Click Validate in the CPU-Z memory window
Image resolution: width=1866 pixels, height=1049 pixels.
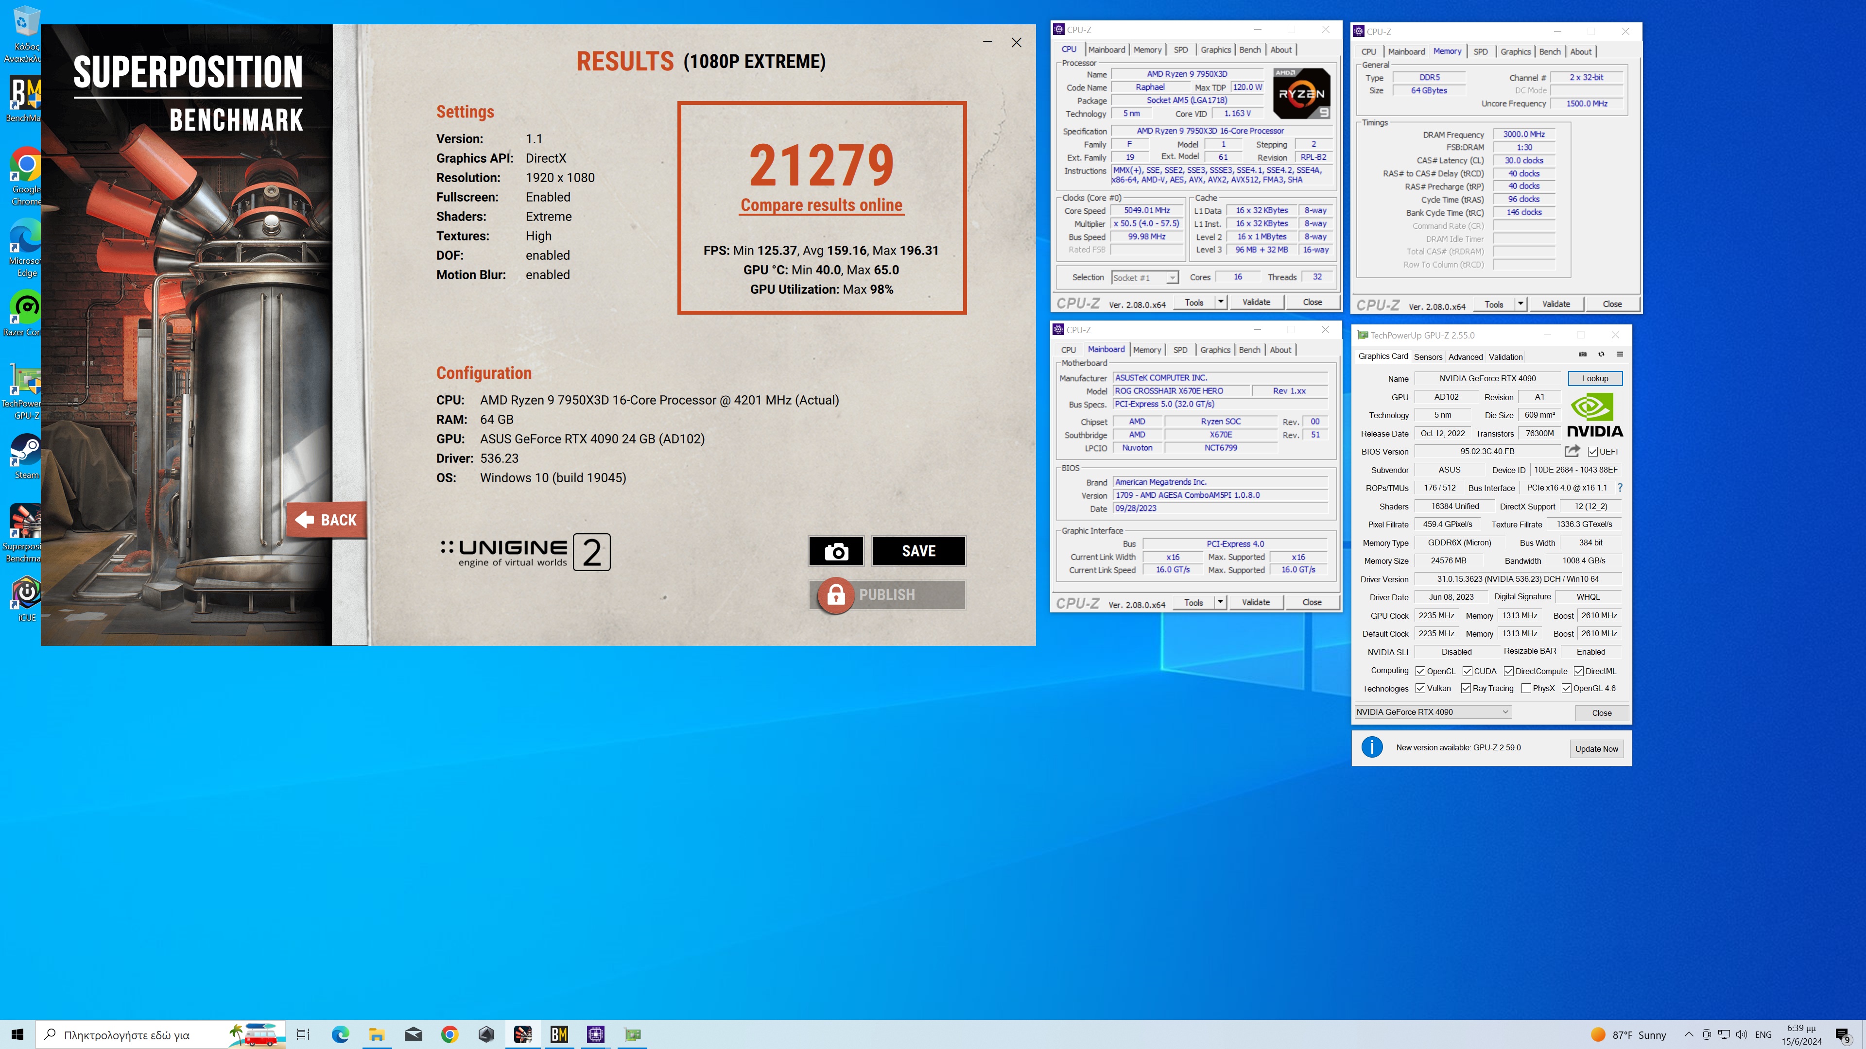(1556, 304)
